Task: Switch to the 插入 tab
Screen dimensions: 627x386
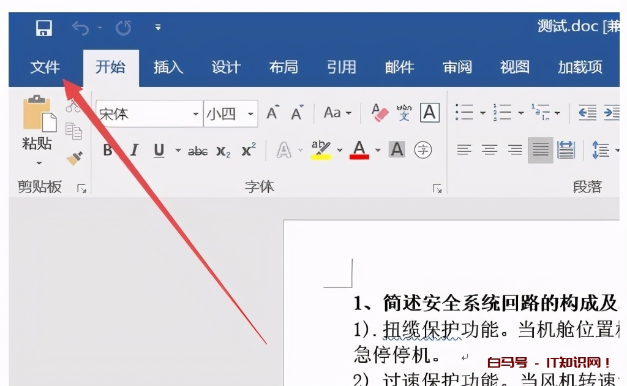Action: (x=168, y=67)
